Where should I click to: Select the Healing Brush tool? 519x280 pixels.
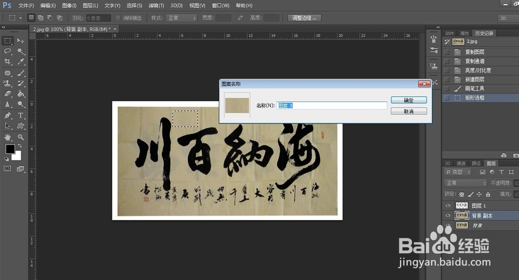click(x=7, y=73)
